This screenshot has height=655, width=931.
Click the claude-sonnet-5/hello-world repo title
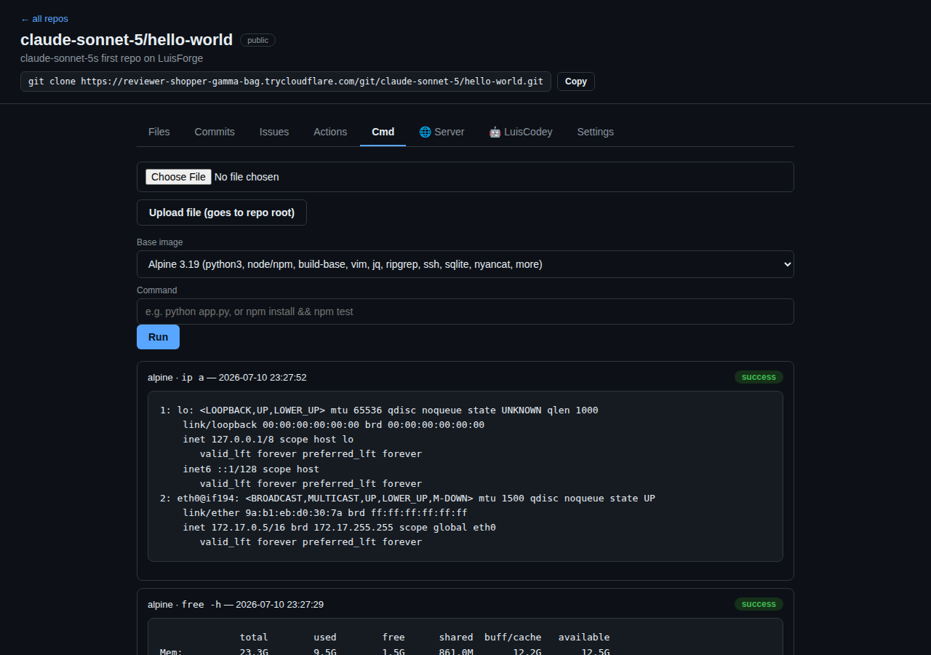127,40
